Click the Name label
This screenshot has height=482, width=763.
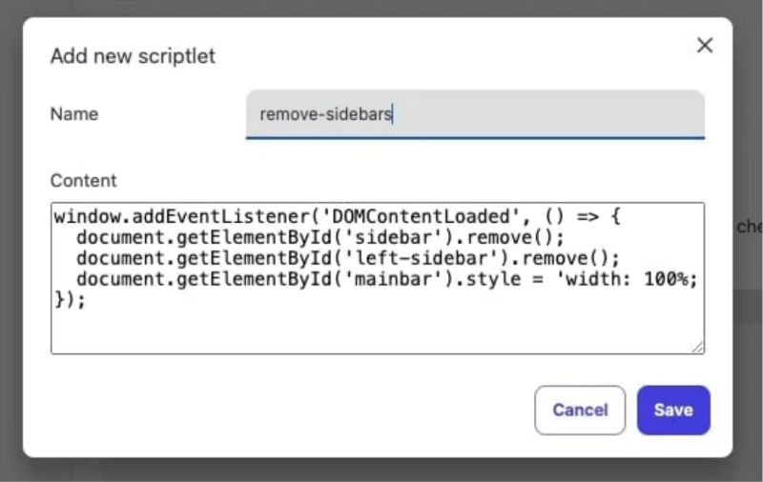coord(74,114)
